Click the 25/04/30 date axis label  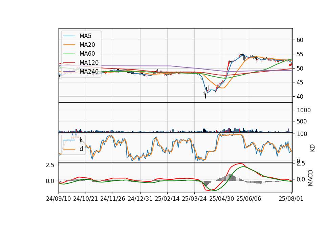pos(221,199)
